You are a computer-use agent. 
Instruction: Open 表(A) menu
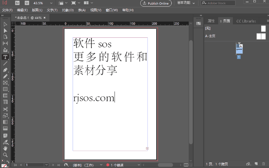[x=82, y=10]
